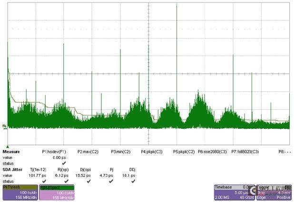Click the Rj(sp) jitter parameter

coord(63,170)
